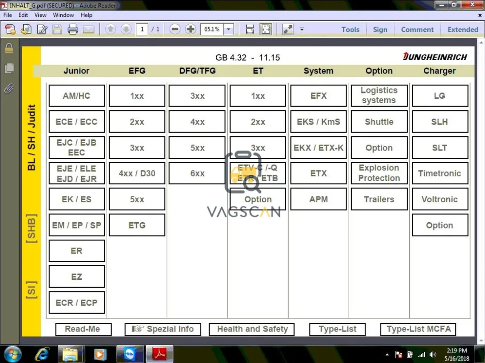Open the Sign pane
485x363 pixels.
click(x=380, y=30)
